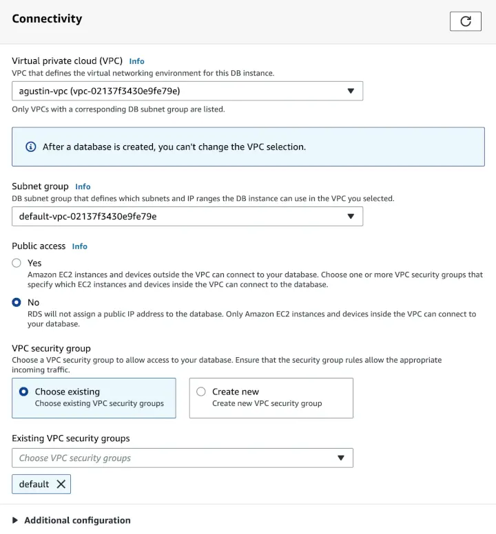The width and height of the screenshot is (496, 534).
Task: Click the refresh icon button in Connectivity header
Action: [465, 21]
